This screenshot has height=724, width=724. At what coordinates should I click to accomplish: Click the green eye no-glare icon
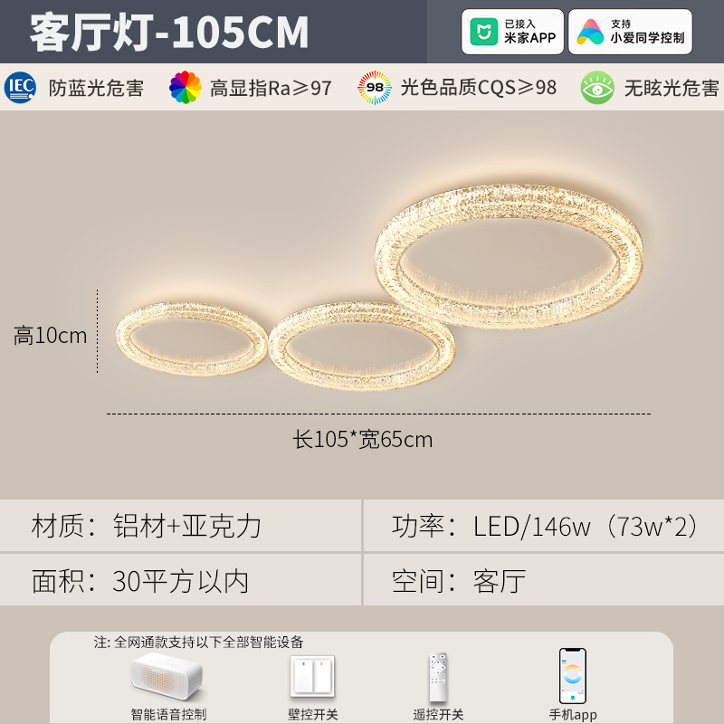point(597,87)
